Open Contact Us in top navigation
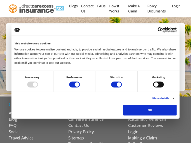The width and height of the screenshot is (191, 143). 87,9
